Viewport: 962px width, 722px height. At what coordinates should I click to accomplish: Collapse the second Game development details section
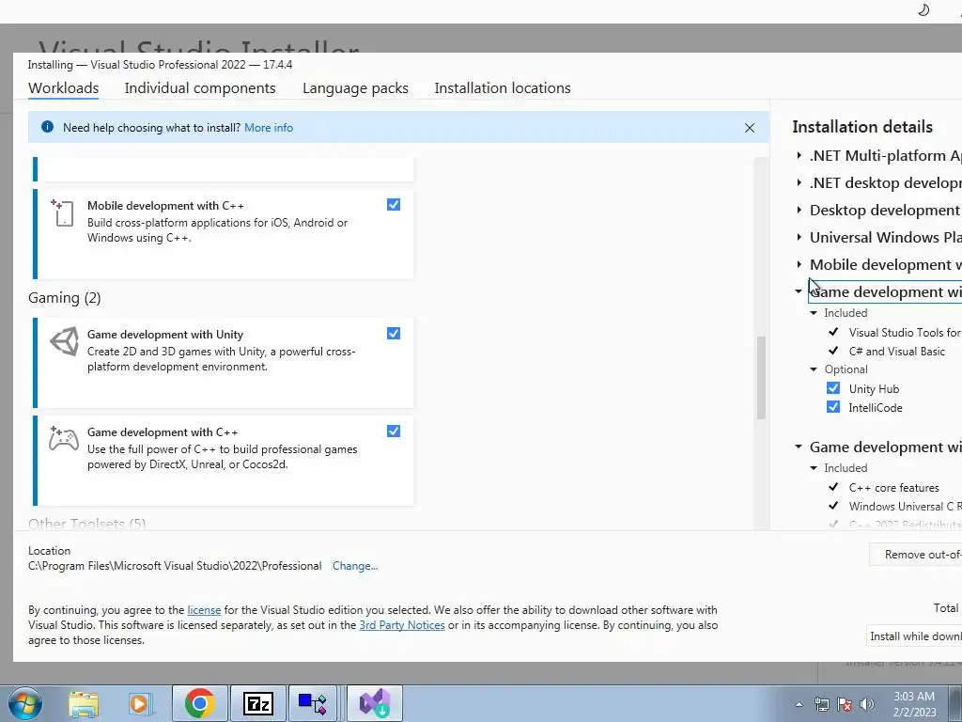tap(799, 447)
